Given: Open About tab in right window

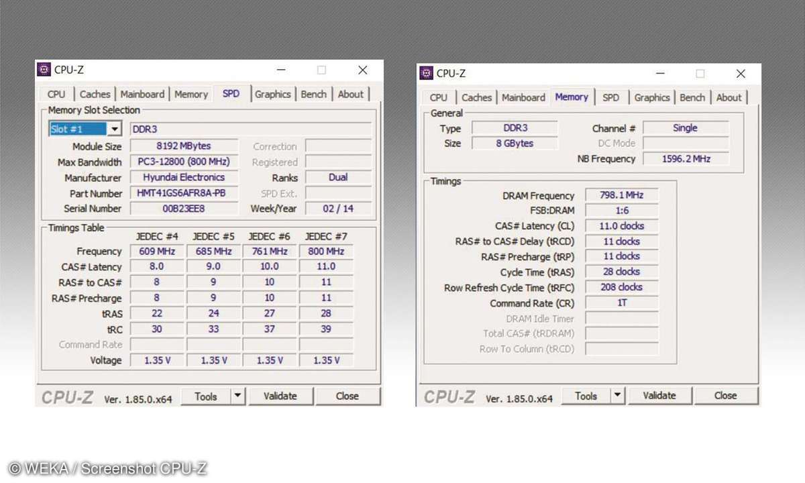Looking at the screenshot, I should 729,98.
